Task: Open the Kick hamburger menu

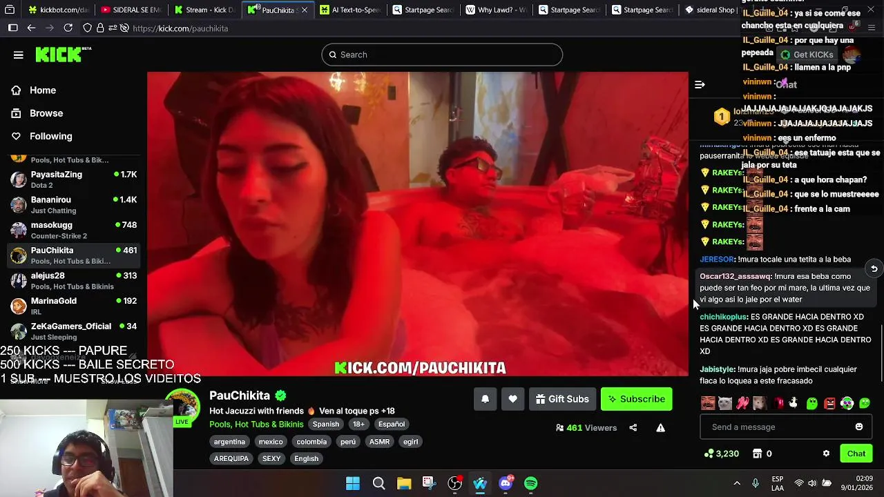Action: pos(19,55)
